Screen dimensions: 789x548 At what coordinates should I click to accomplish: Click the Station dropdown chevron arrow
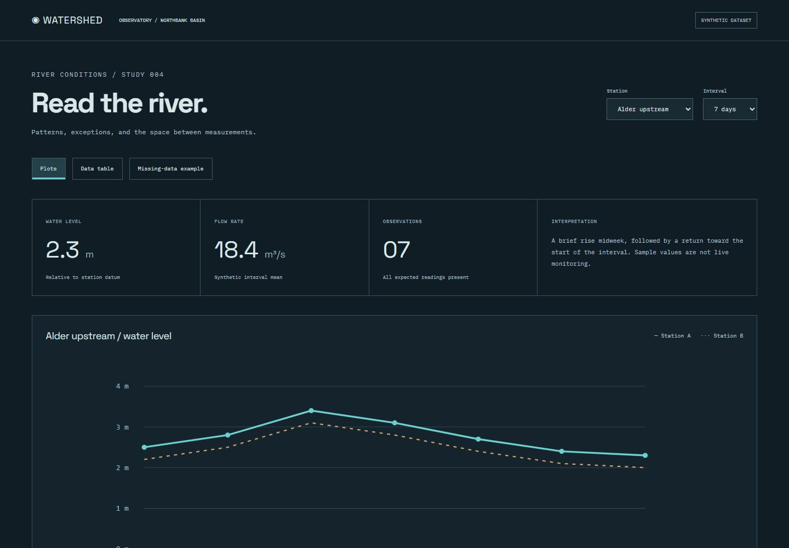coord(688,109)
